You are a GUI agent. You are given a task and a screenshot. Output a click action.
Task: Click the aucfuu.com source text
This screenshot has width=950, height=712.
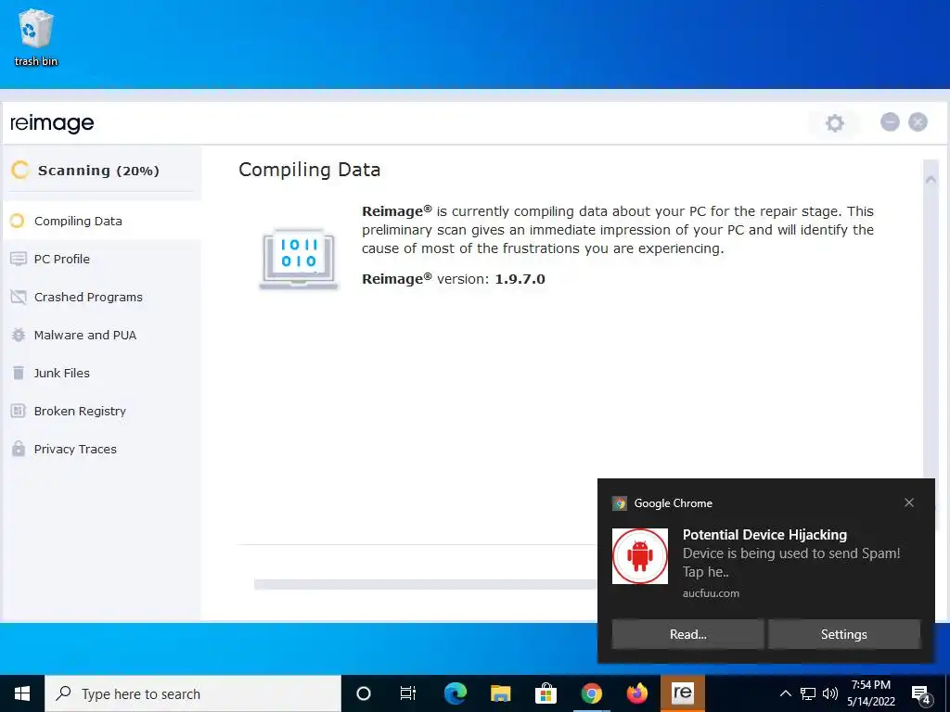[711, 593]
